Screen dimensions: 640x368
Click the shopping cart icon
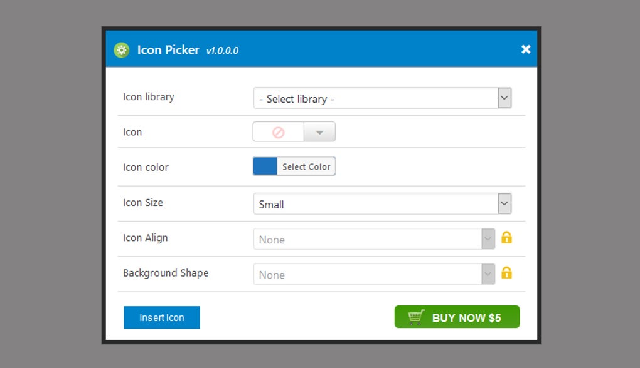point(416,317)
